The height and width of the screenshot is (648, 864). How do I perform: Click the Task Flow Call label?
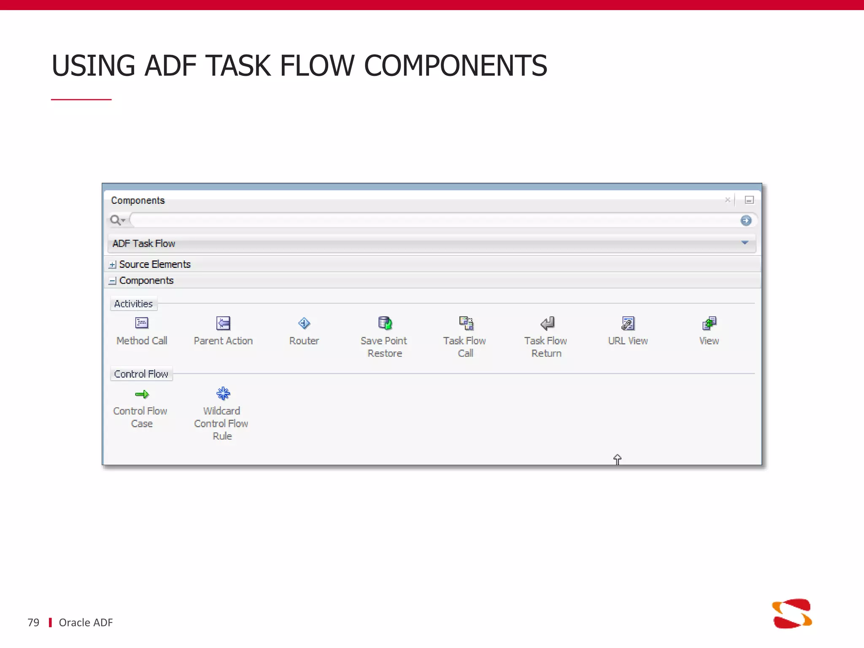click(465, 347)
